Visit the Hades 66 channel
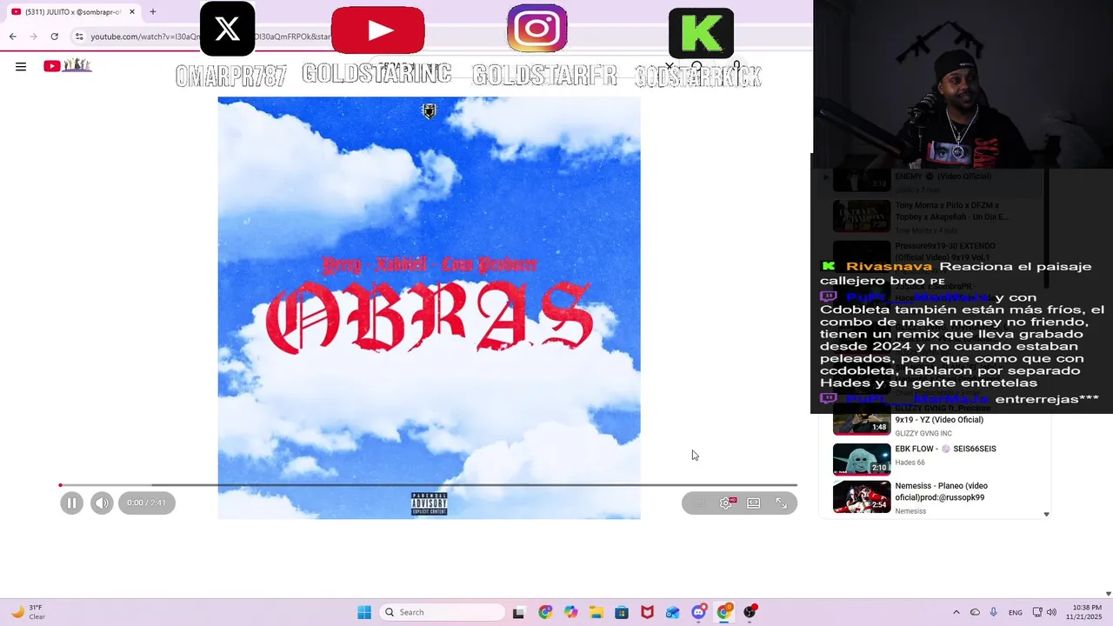The image size is (1113, 626). click(x=910, y=463)
